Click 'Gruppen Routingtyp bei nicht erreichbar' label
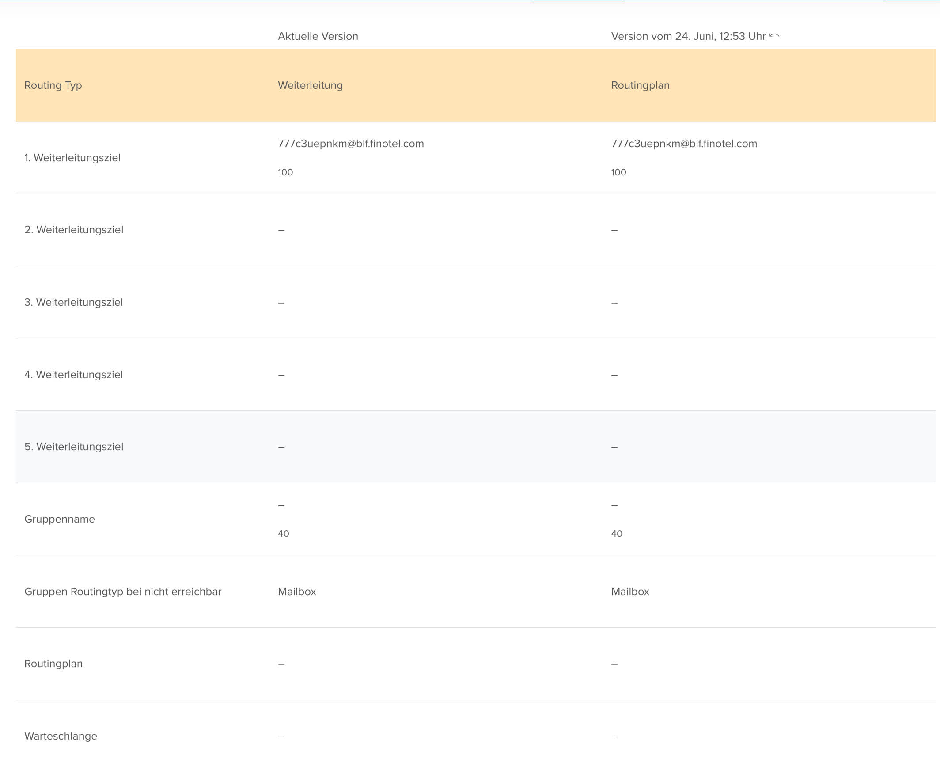The height and width of the screenshot is (767, 940). tap(123, 592)
